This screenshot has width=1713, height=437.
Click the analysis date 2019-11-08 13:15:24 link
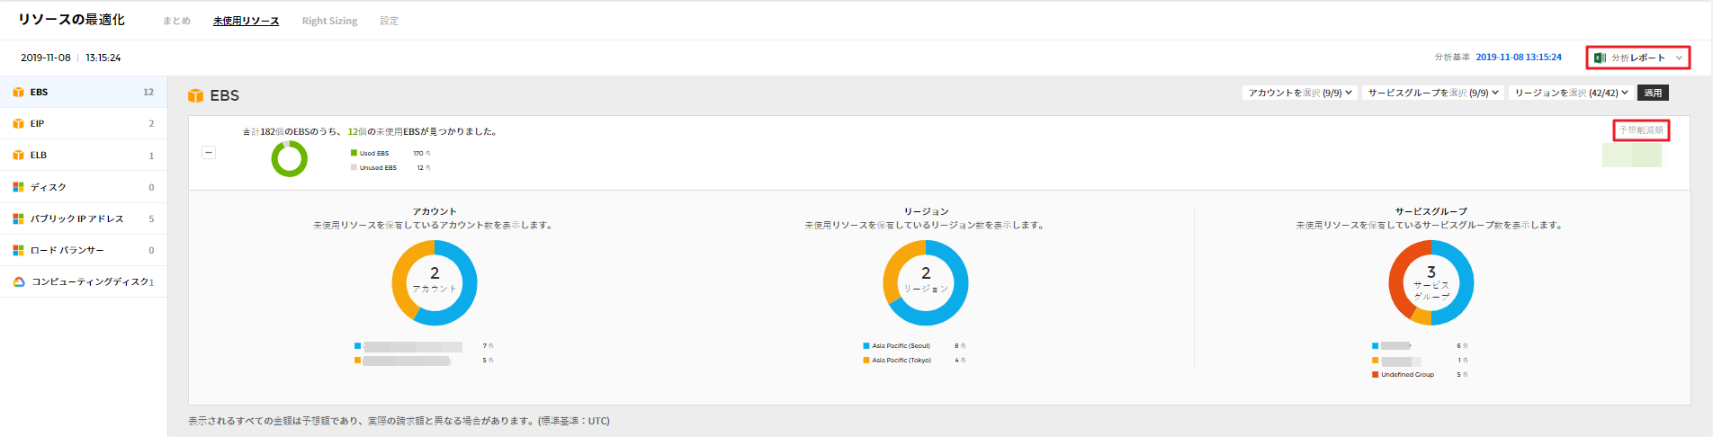pos(1519,57)
